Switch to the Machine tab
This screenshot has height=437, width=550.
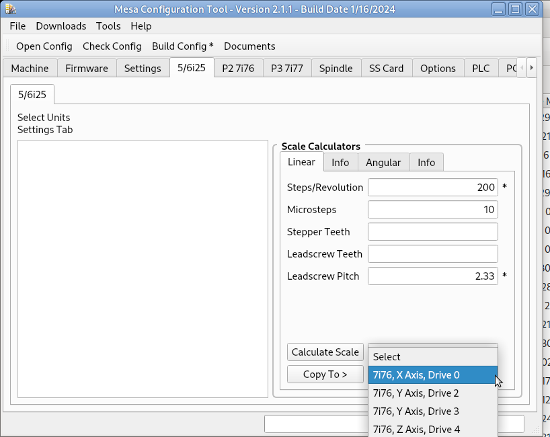pyautogui.click(x=30, y=69)
